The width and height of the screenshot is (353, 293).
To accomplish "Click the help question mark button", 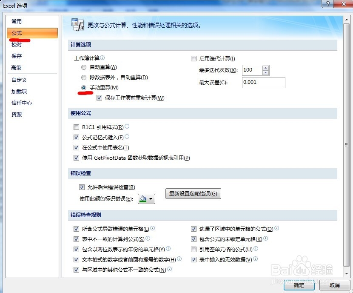I will [328, 4].
